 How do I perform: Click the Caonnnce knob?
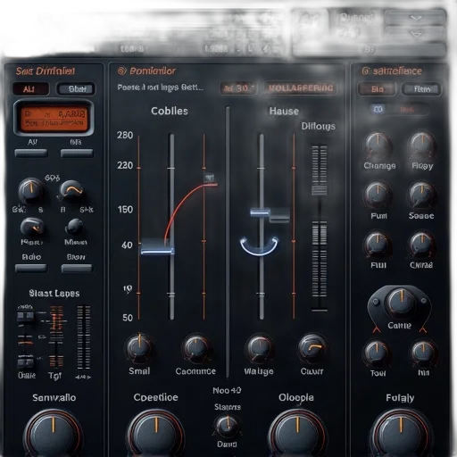click(196, 349)
